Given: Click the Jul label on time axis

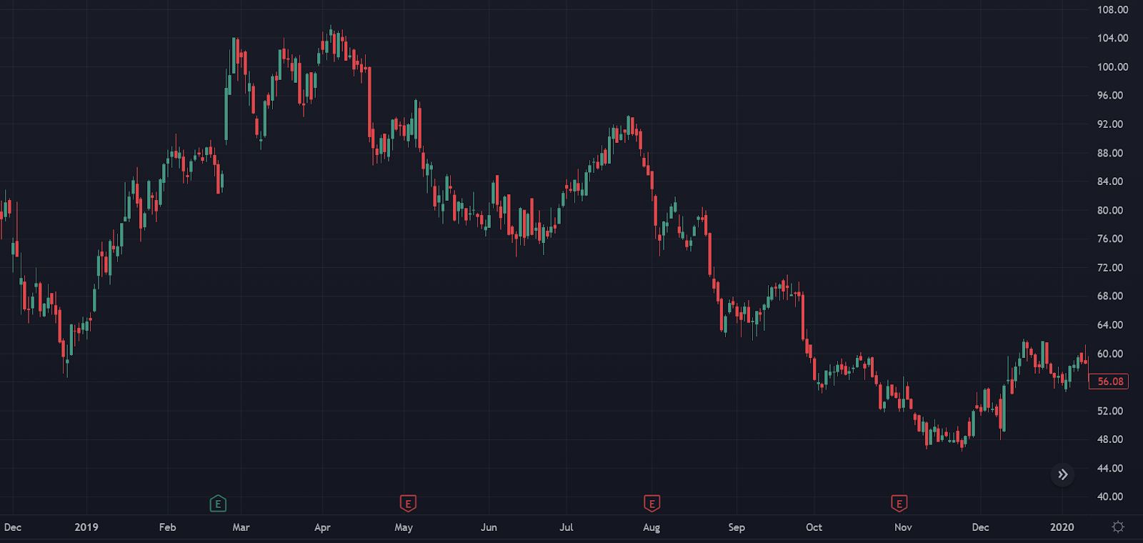Looking at the screenshot, I should click(x=566, y=527).
